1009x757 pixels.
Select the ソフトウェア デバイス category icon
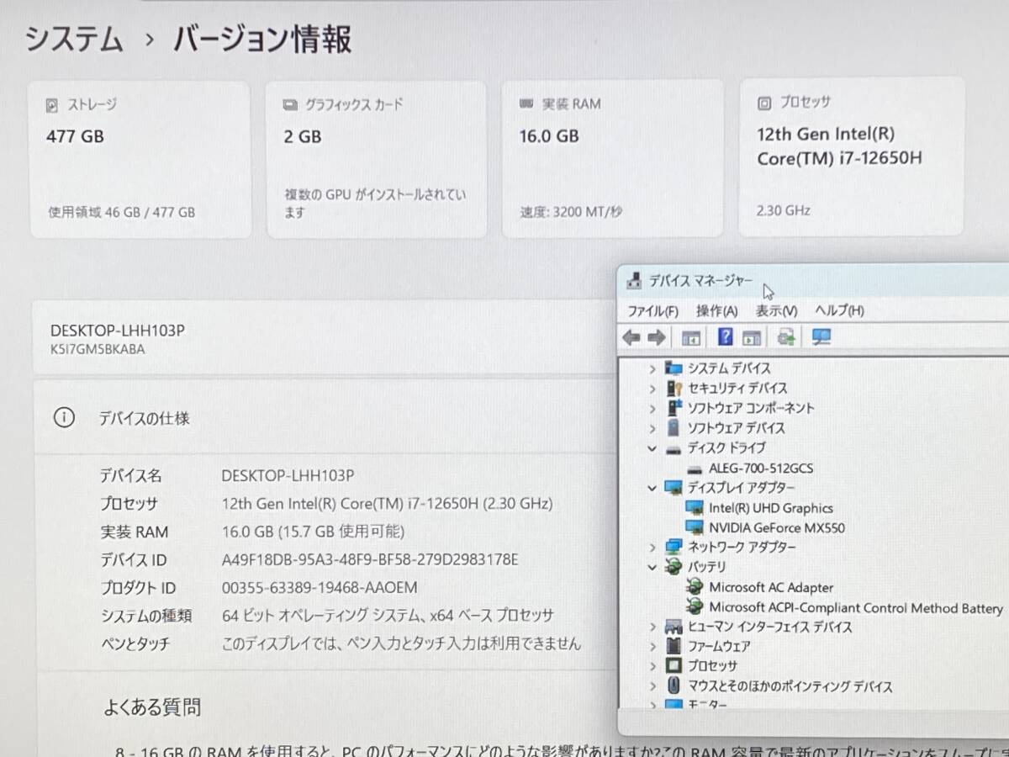[x=673, y=428]
